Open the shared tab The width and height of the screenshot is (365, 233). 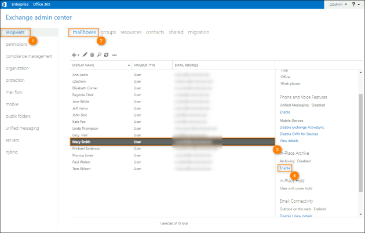(176, 32)
